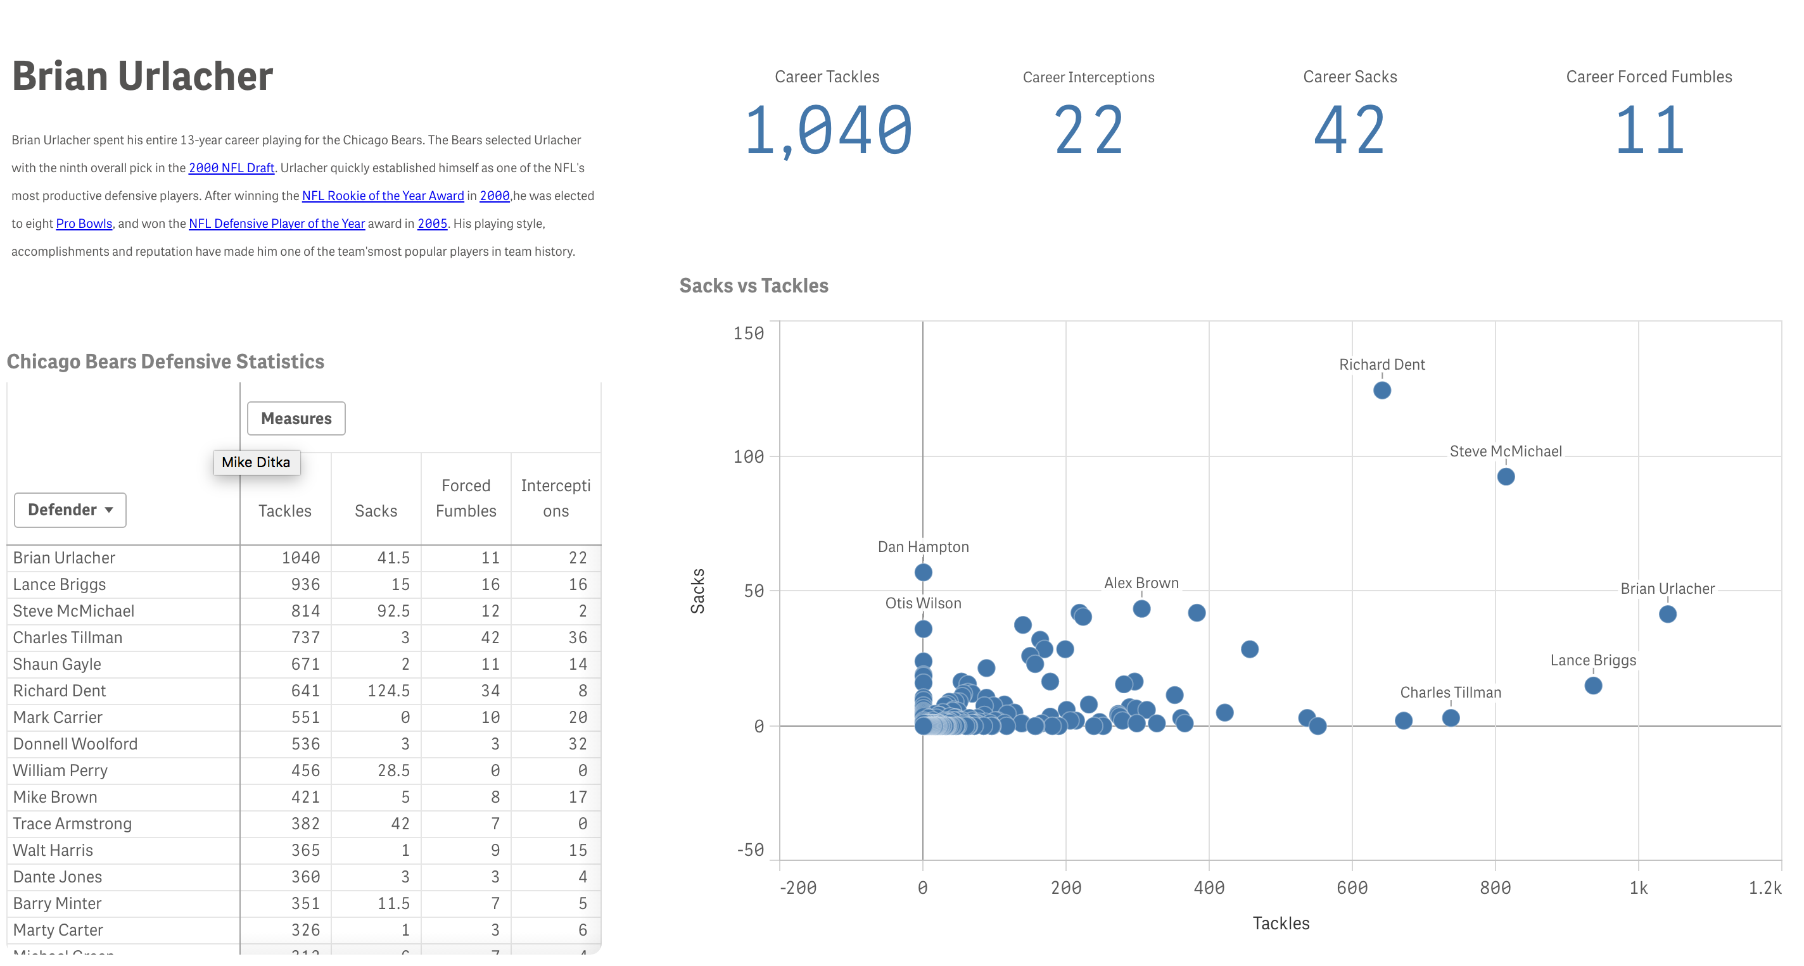1804x966 pixels.
Task: Click the Sacks column header
Action: click(x=376, y=511)
